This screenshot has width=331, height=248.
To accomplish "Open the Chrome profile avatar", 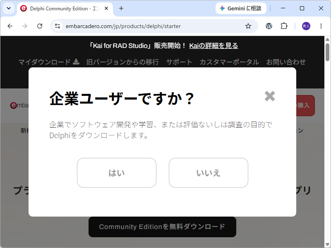I will (306, 26).
